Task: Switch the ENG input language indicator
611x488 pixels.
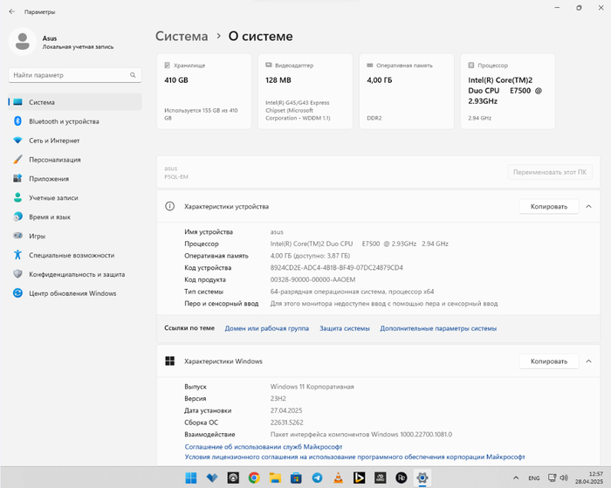Action: [x=534, y=478]
